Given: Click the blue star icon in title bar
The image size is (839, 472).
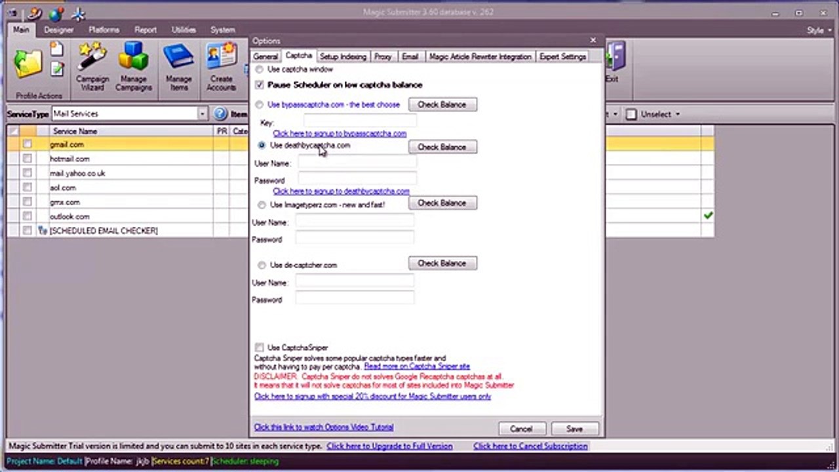Looking at the screenshot, I should tap(79, 13).
